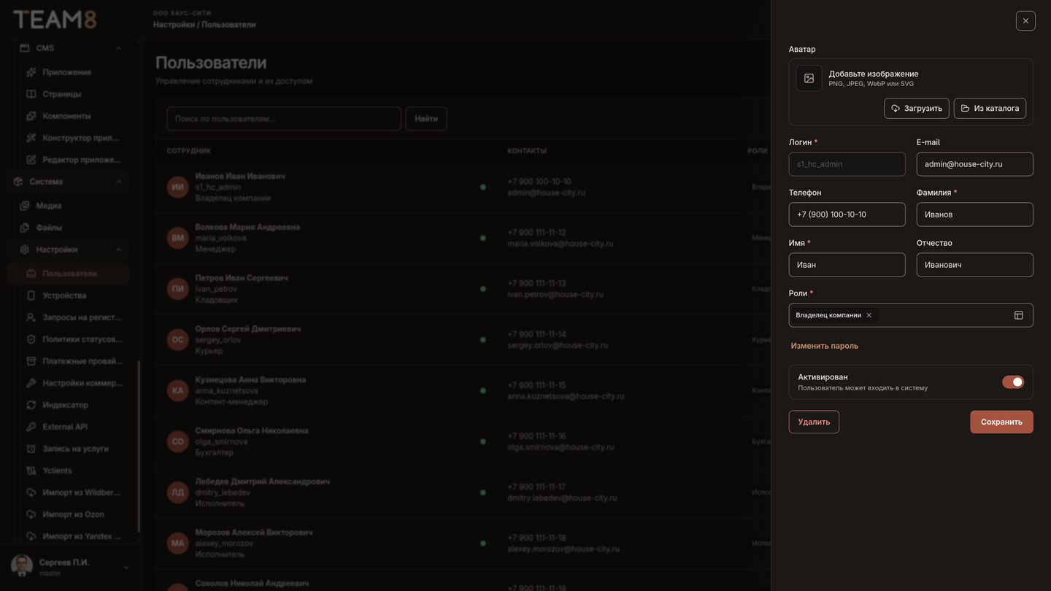This screenshot has width=1051, height=591.
Task: Click into the Телефон field
Action: 847,215
